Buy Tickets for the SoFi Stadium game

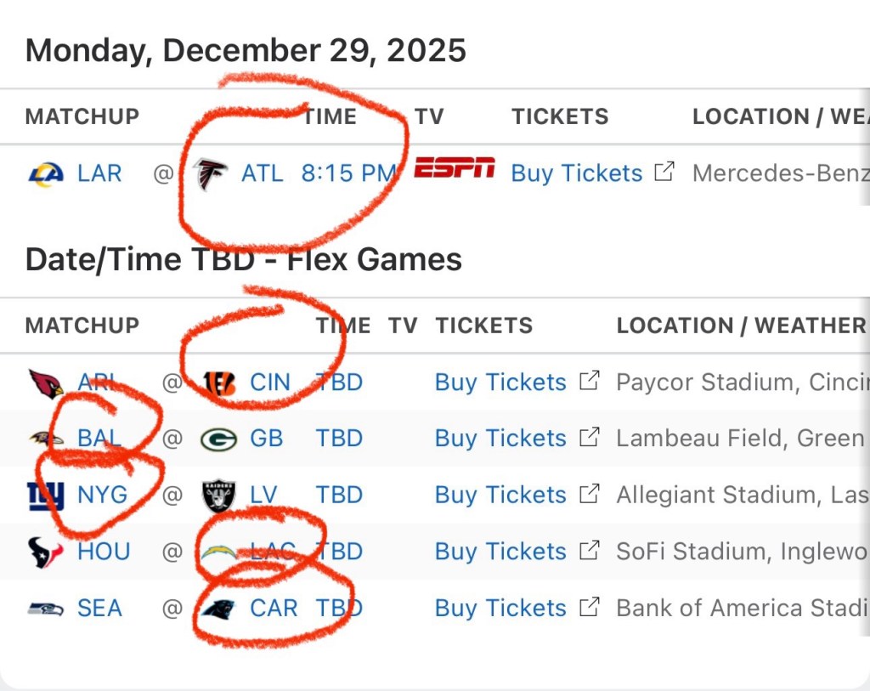(500, 552)
